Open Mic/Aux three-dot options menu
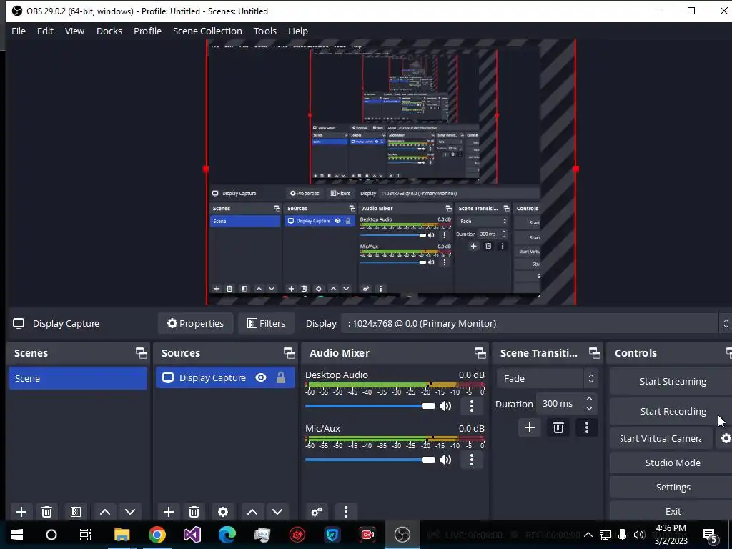The width and height of the screenshot is (732, 549). coord(472,460)
